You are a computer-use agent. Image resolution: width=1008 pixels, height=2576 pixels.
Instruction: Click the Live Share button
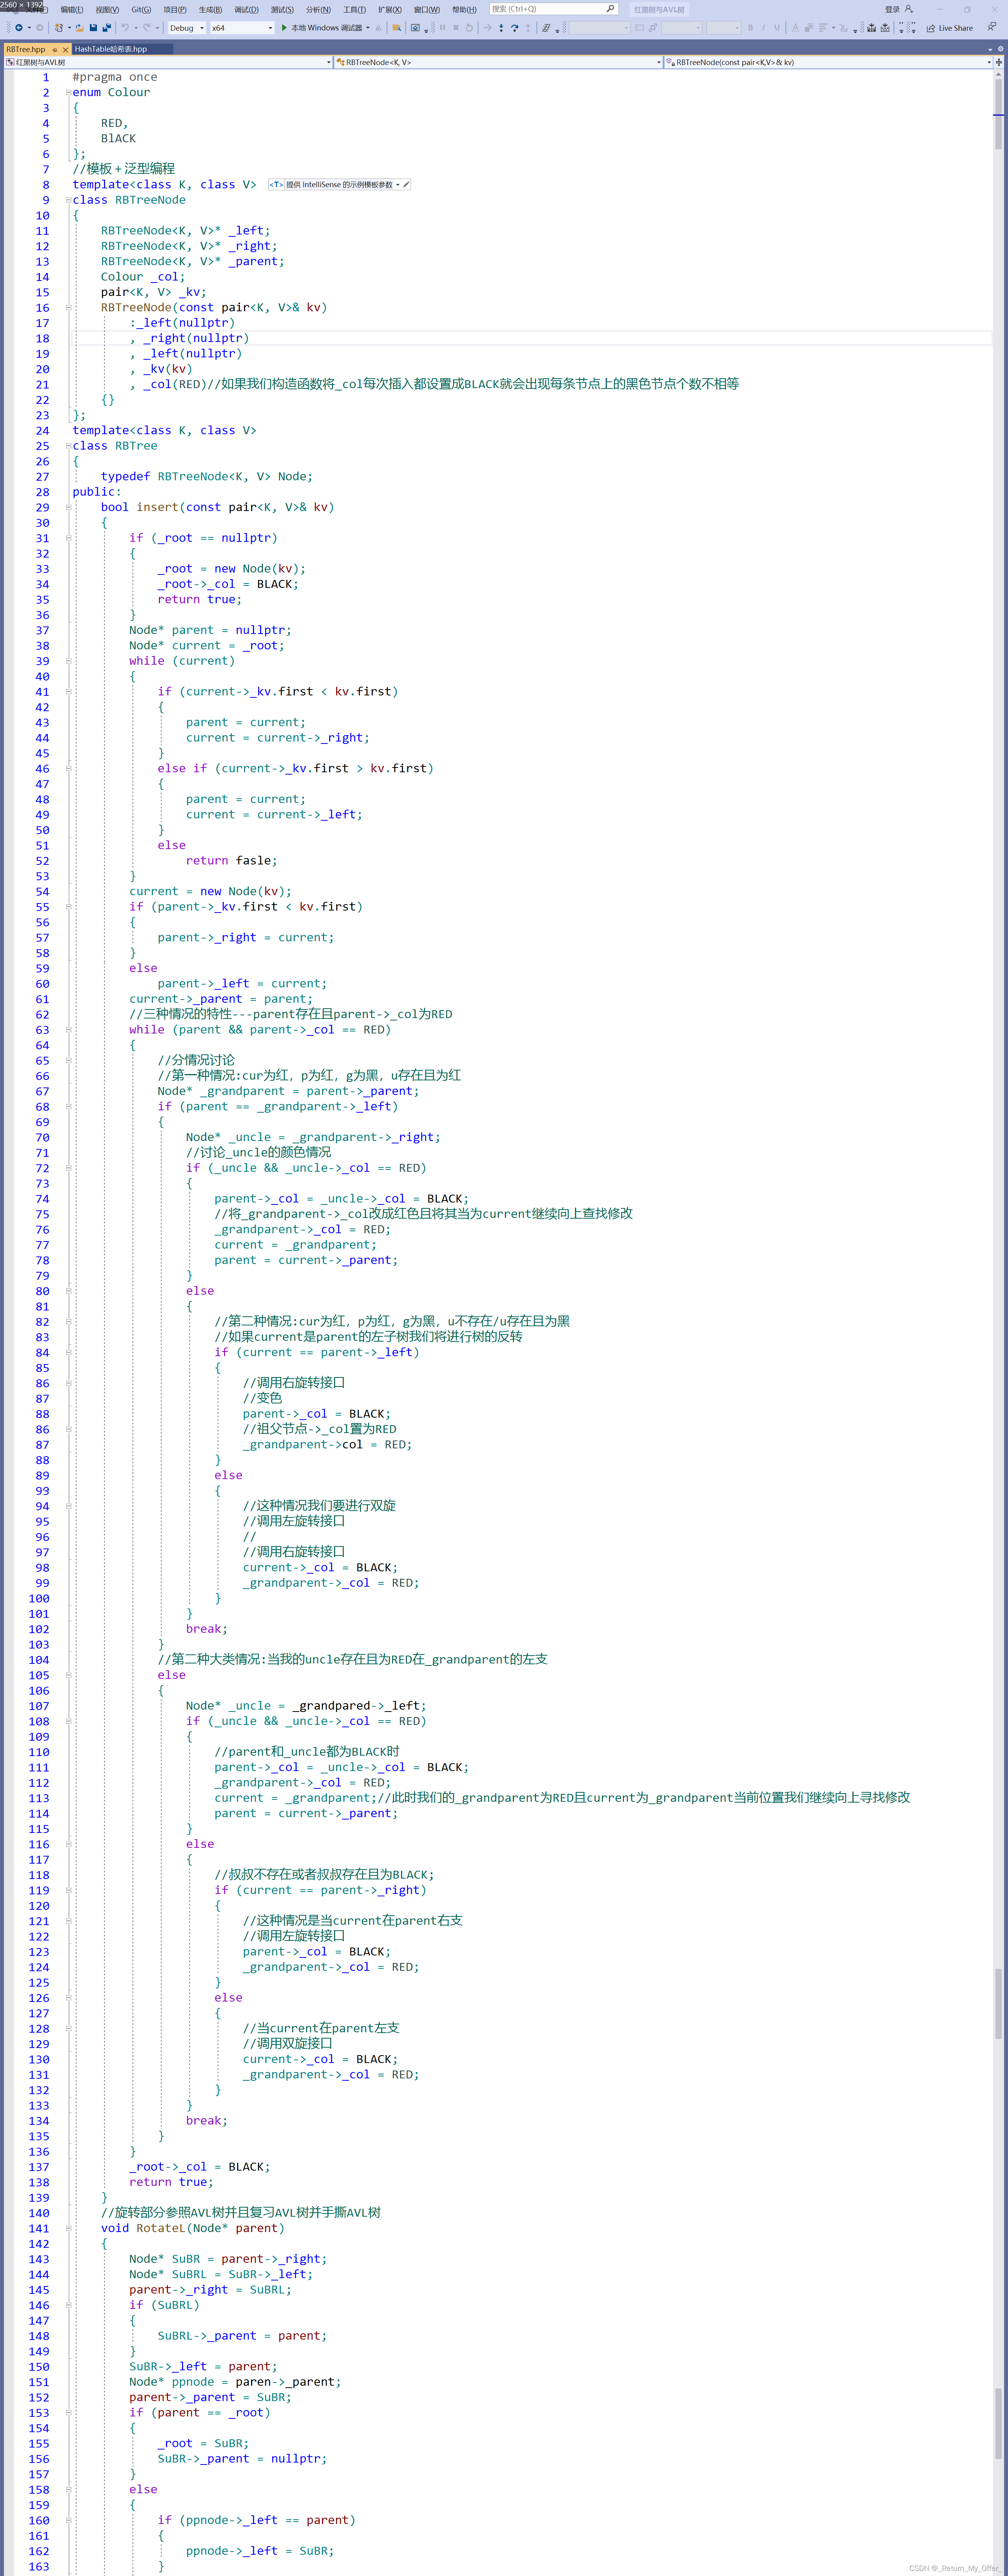(949, 28)
